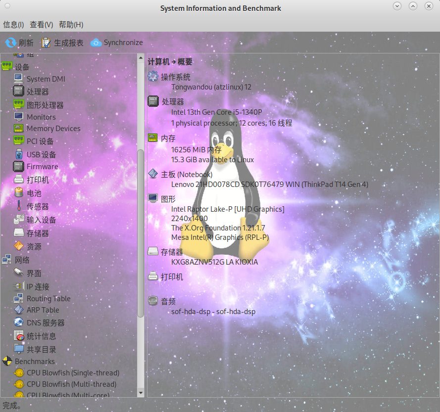Click the Lenovo 21HD0078CD motherboard text
440x412 pixels.
[270, 184]
